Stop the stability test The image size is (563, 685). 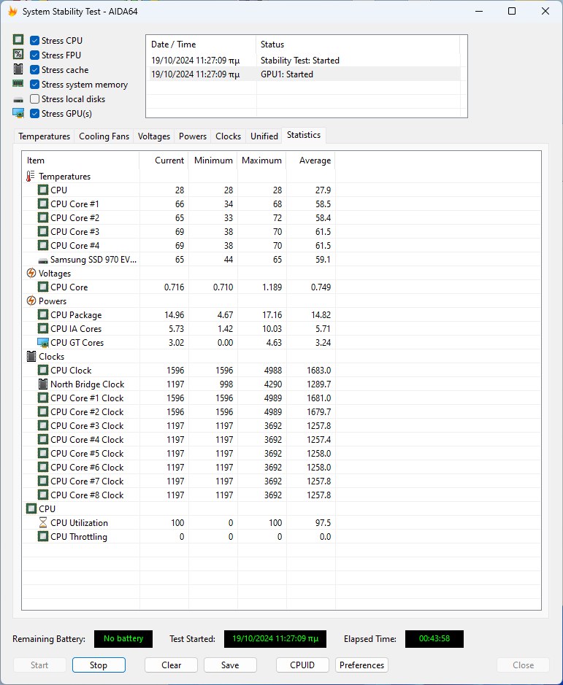(x=99, y=665)
